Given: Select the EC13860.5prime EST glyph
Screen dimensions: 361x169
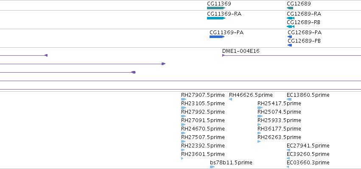Looking at the screenshot, I should pyautogui.click(x=289, y=99).
